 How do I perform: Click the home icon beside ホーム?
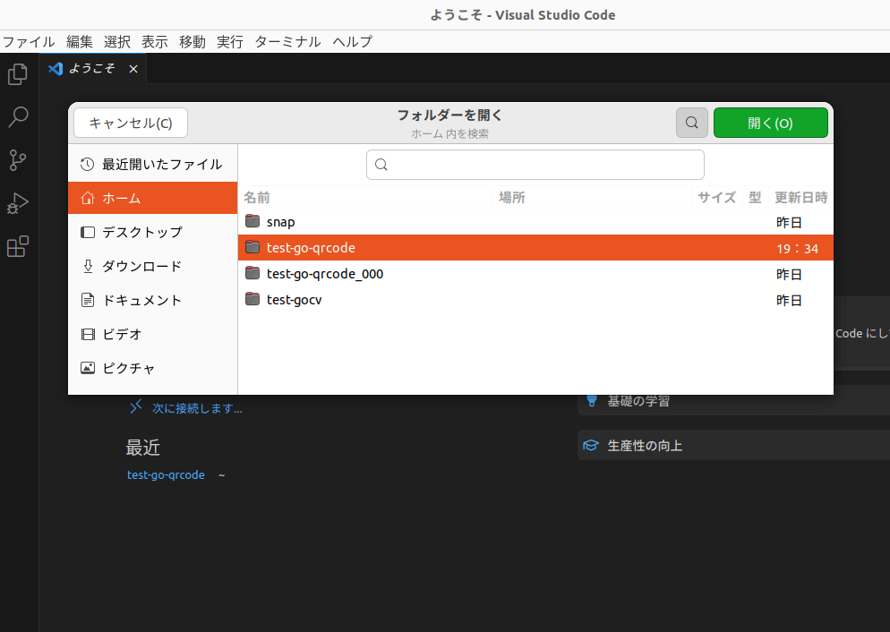point(88,198)
